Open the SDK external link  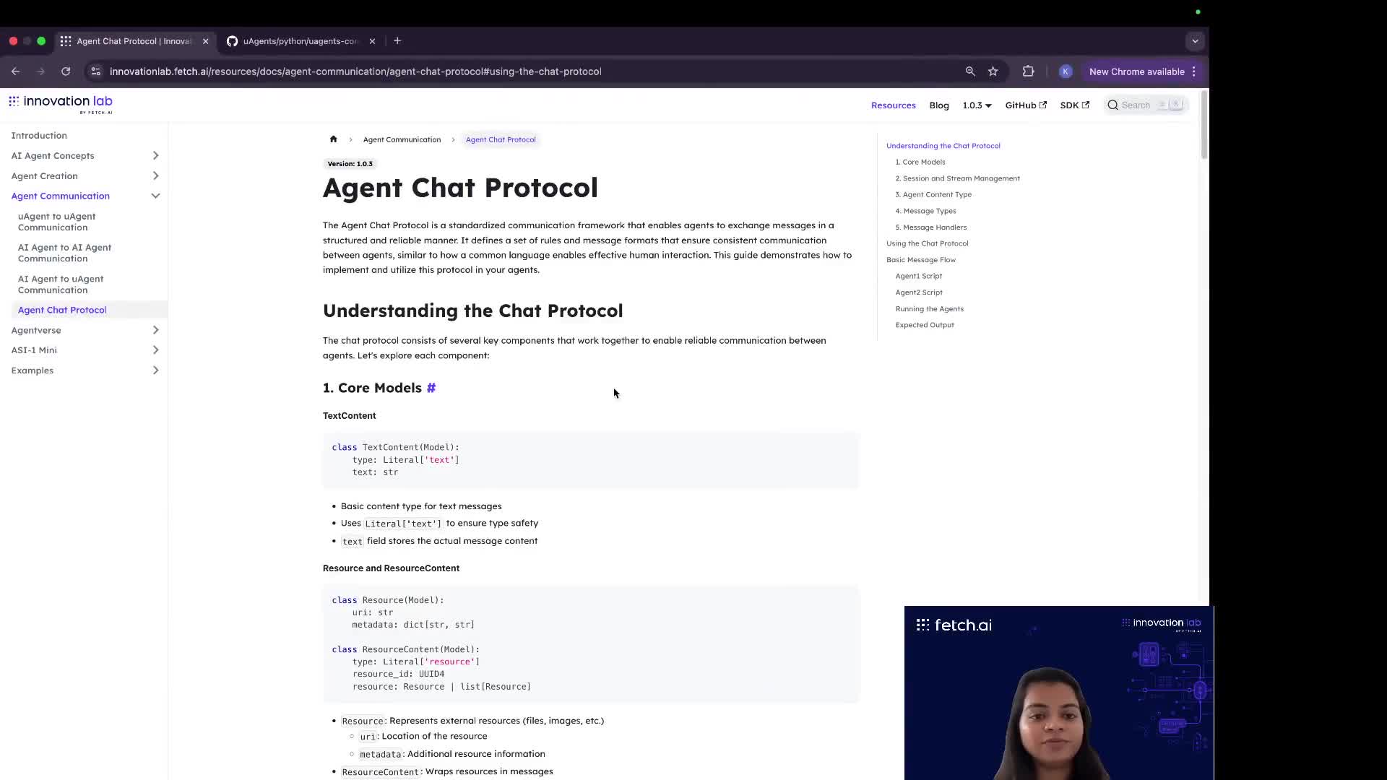pos(1074,105)
